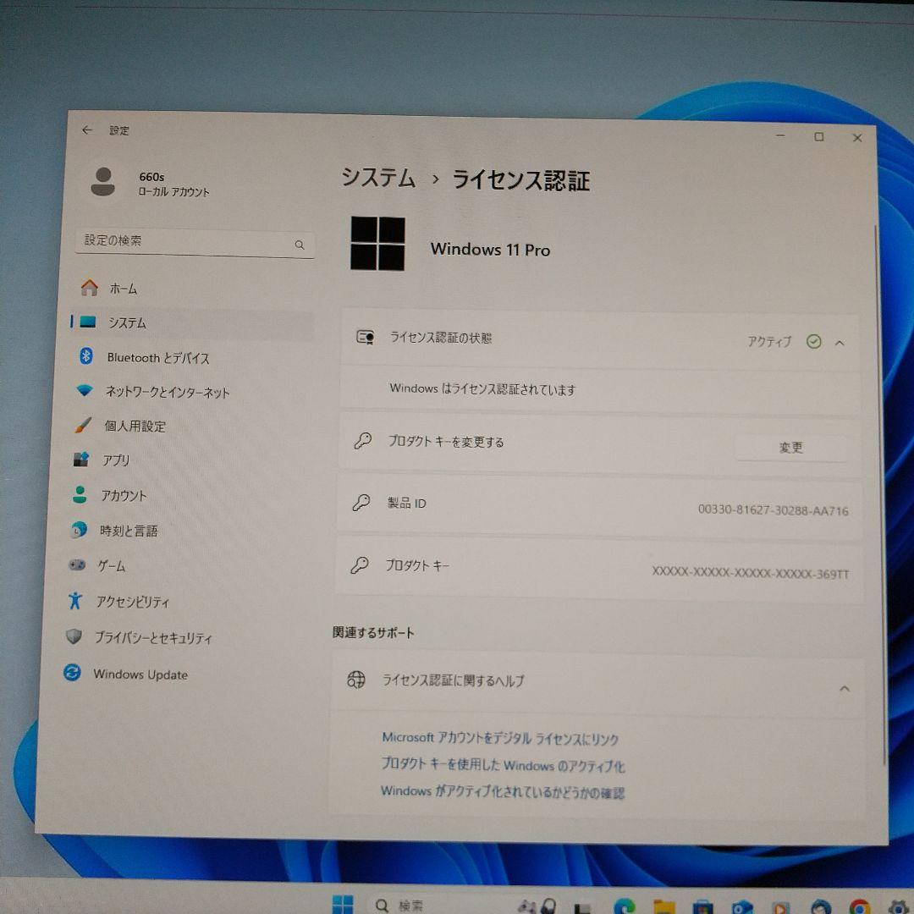Collapse ライセンス認証に関するヘルプ section
The image size is (914, 914).
click(x=844, y=688)
